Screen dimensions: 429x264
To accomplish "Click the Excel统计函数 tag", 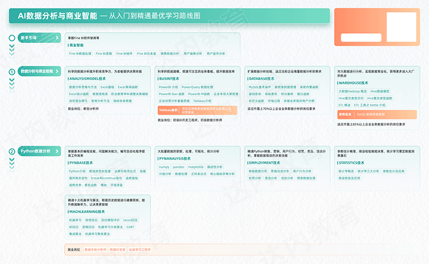I will coord(79,94).
